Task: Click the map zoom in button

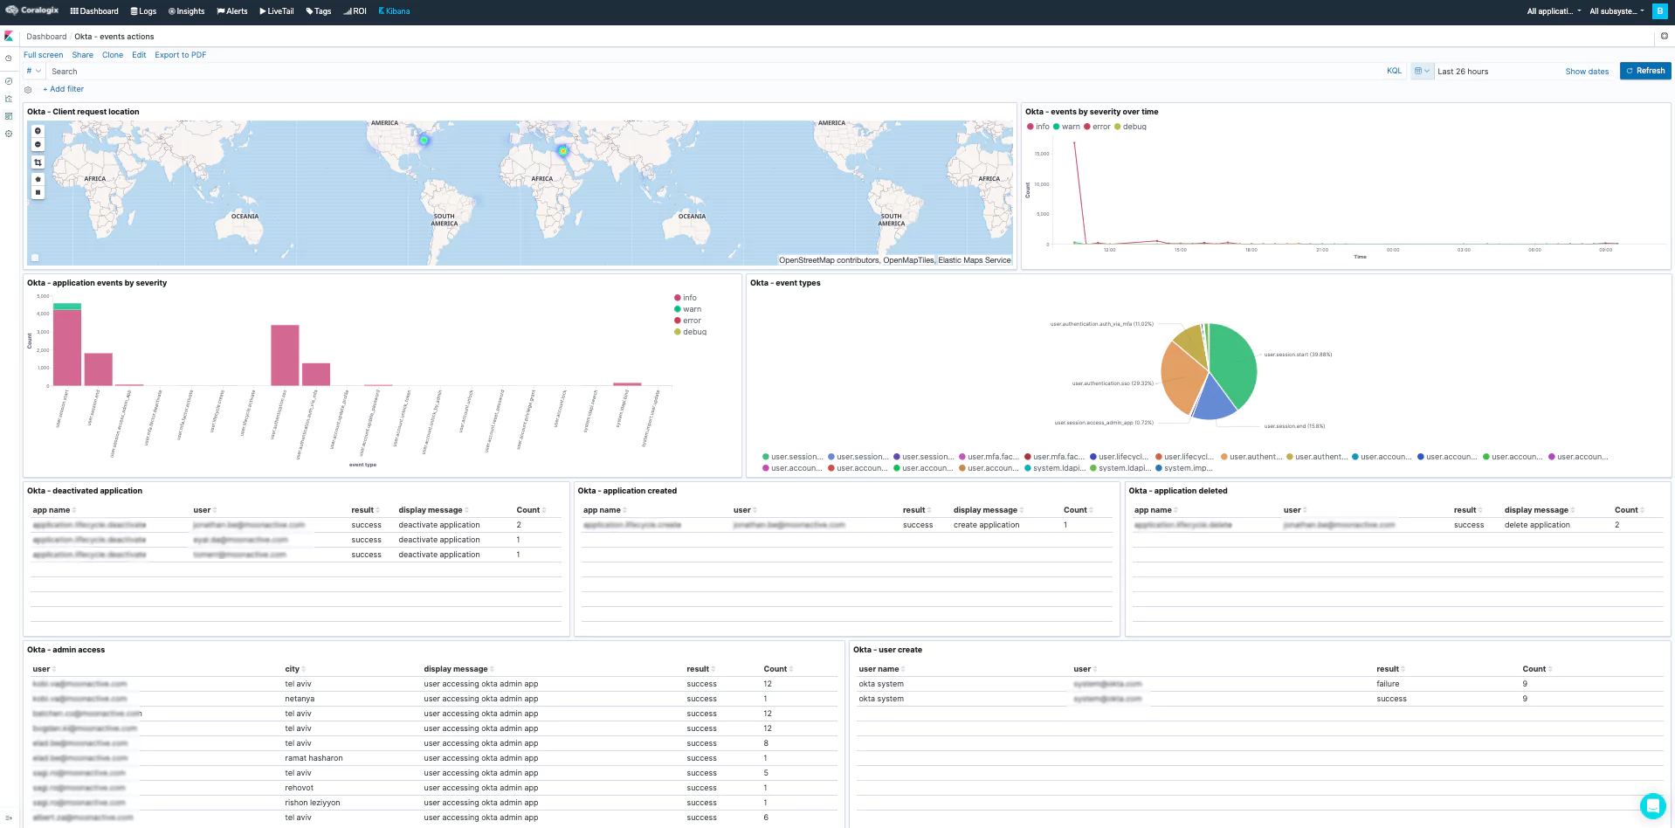Action: 38,131
